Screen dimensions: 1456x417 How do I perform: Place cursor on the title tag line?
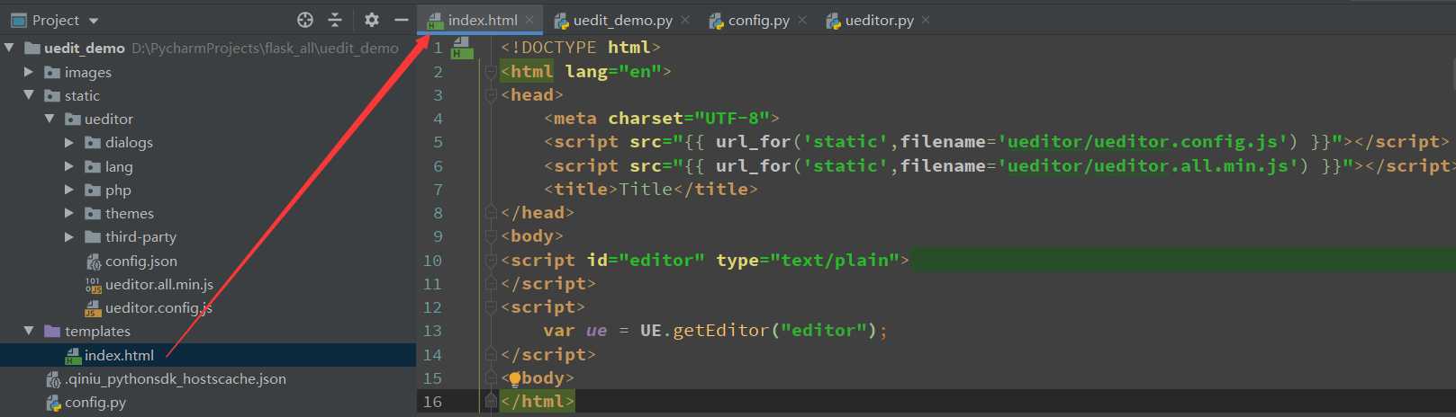click(x=651, y=189)
